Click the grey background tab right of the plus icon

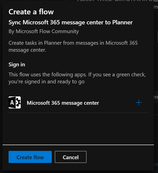tap(156, 97)
